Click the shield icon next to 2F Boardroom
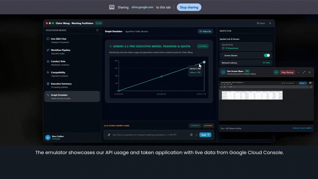318x179 pixels. 223,48
